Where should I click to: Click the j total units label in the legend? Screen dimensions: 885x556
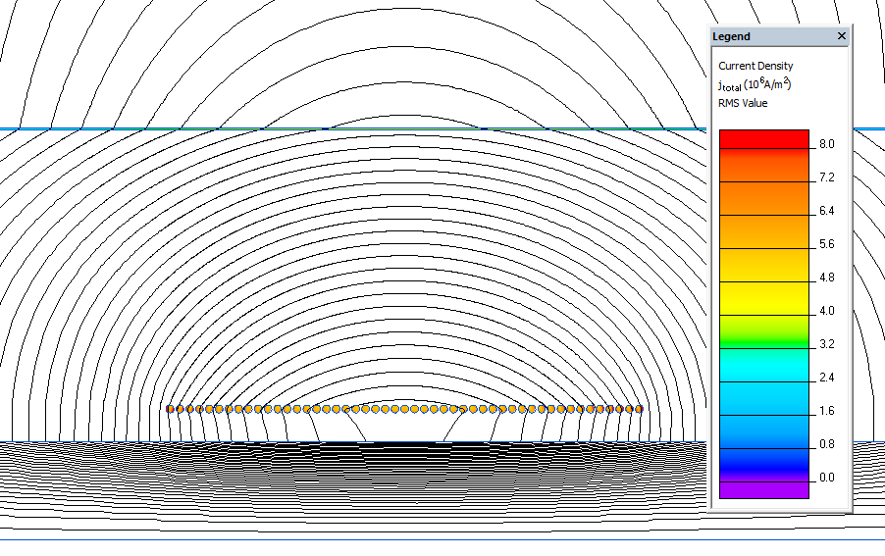(755, 84)
